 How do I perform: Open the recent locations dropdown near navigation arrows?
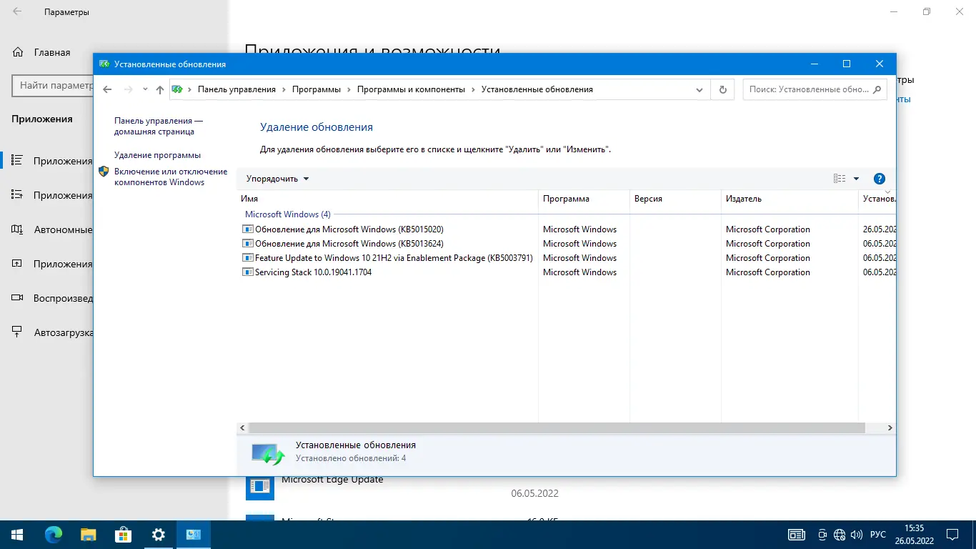(x=145, y=89)
